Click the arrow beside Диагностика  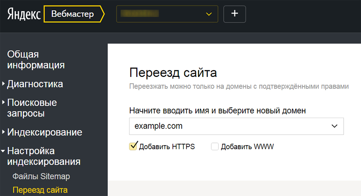tap(3, 84)
